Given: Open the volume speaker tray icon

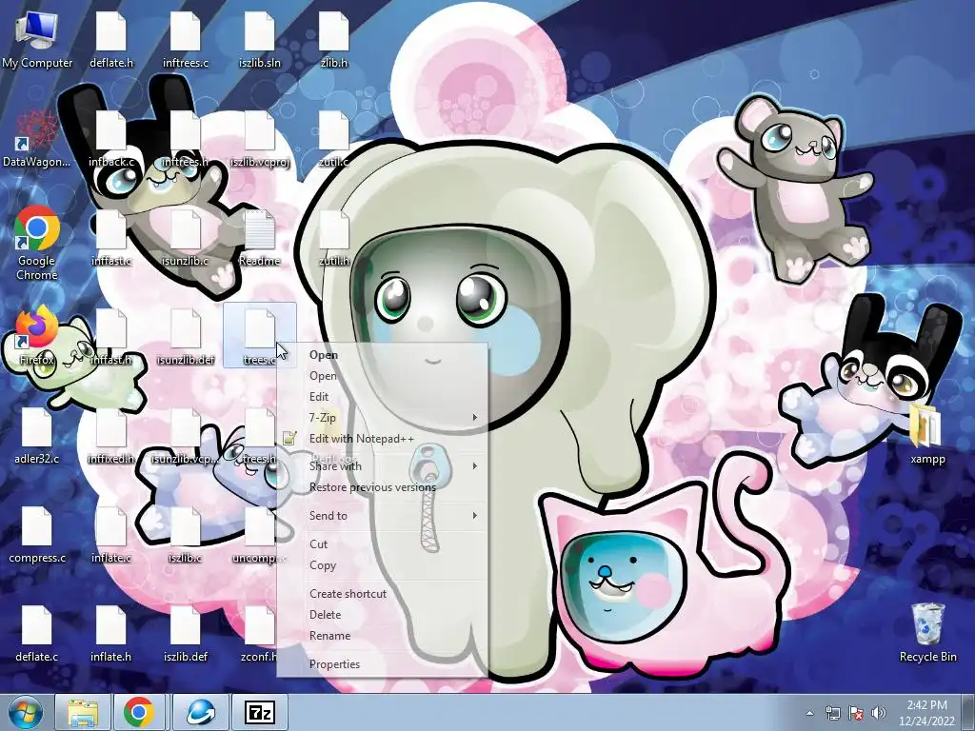Looking at the screenshot, I should [878, 713].
